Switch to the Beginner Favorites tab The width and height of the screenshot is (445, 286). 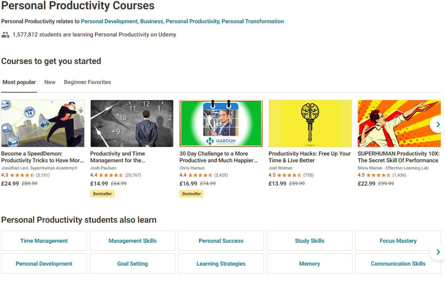click(87, 82)
